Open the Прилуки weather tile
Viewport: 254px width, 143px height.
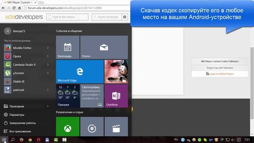[x=68, y=96]
